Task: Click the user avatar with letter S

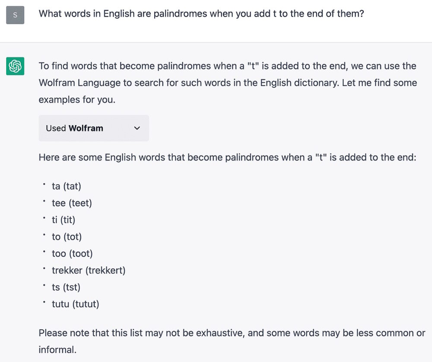Action: pyautogui.click(x=15, y=15)
